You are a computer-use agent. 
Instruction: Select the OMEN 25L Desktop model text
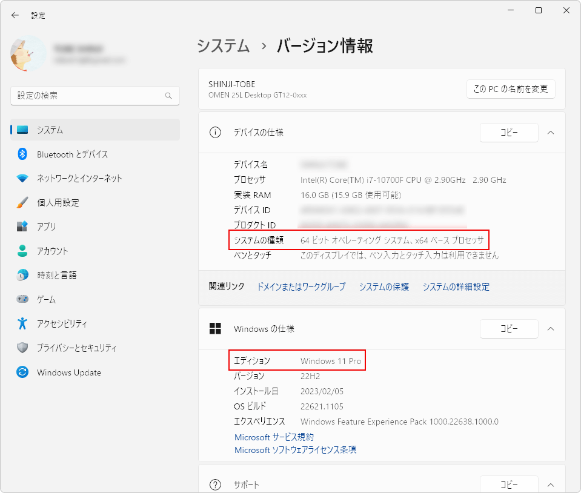pyautogui.click(x=257, y=95)
